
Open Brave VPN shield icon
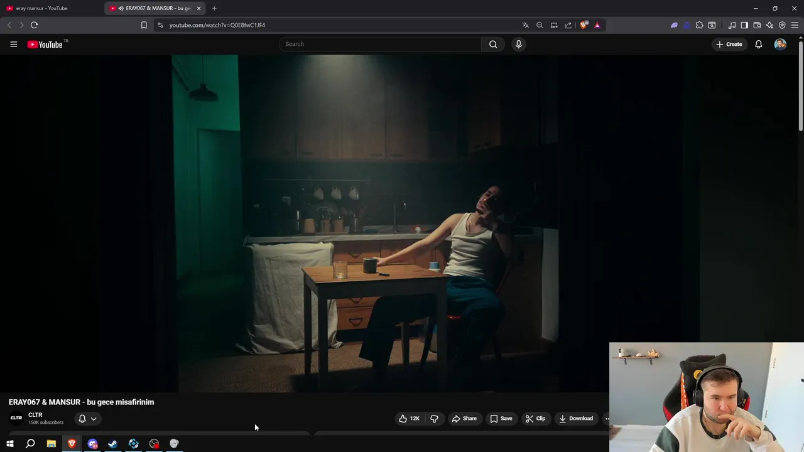point(782,25)
